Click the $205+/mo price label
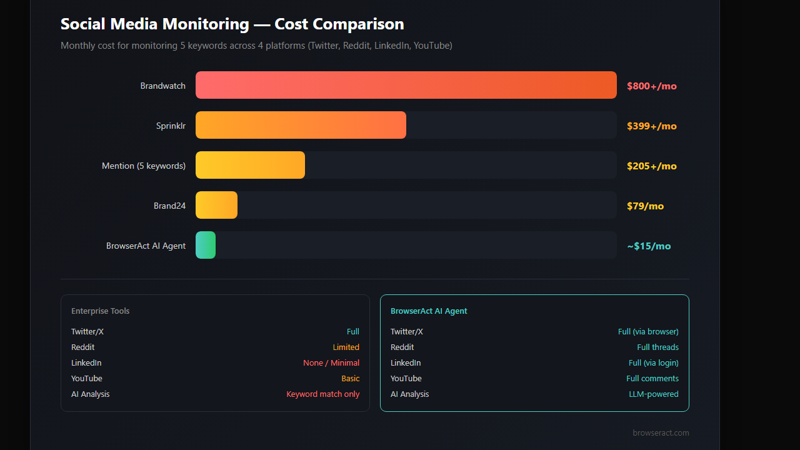Image resolution: width=800 pixels, height=450 pixels. pos(651,166)
